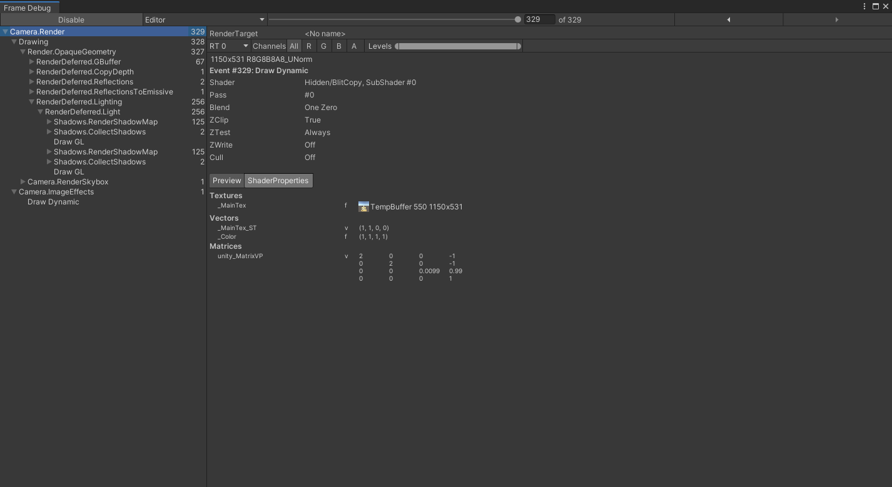
Task: Select the Drawing tree row
Action: (x=103, y=42)
